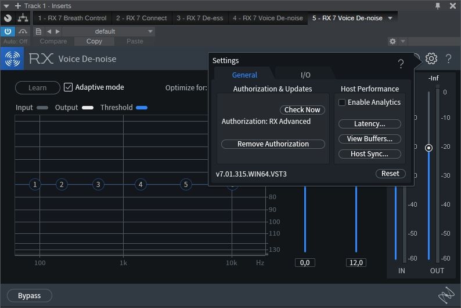Image resolution: width=461 pixels, height=308 pixels.
Task: Click the output gain slider handle
Action: coord(428,148)
